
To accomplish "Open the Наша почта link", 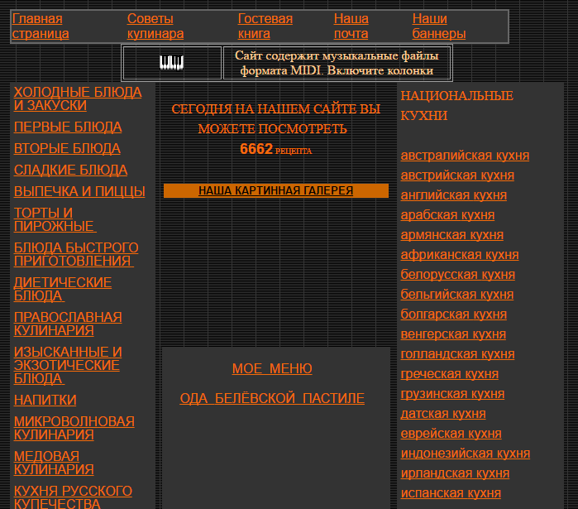I will click(x=351, y=26).
